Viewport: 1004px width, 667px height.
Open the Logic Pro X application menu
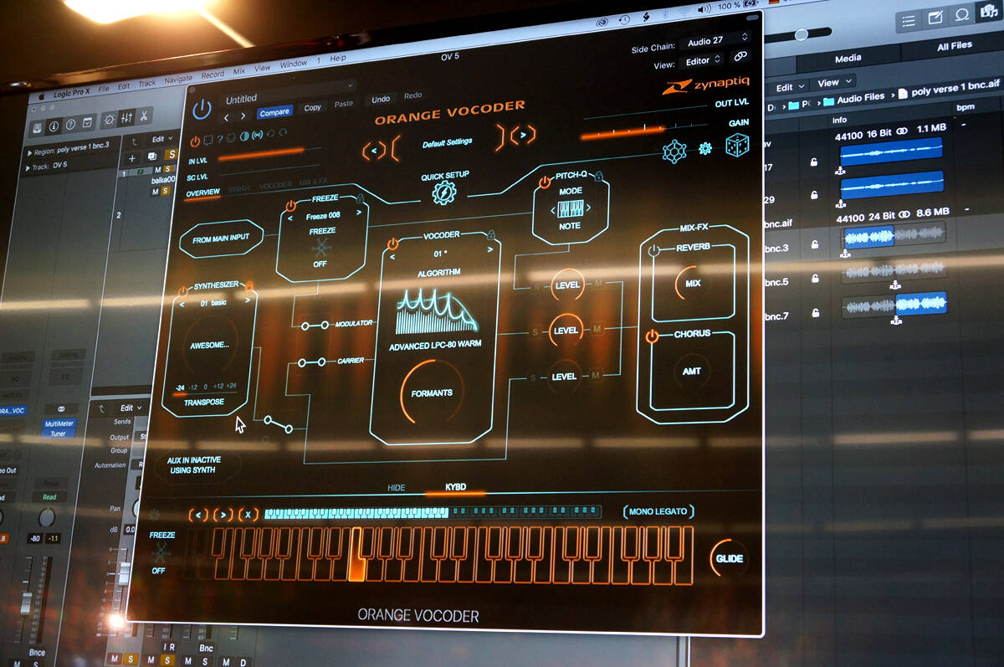(70, 93)
